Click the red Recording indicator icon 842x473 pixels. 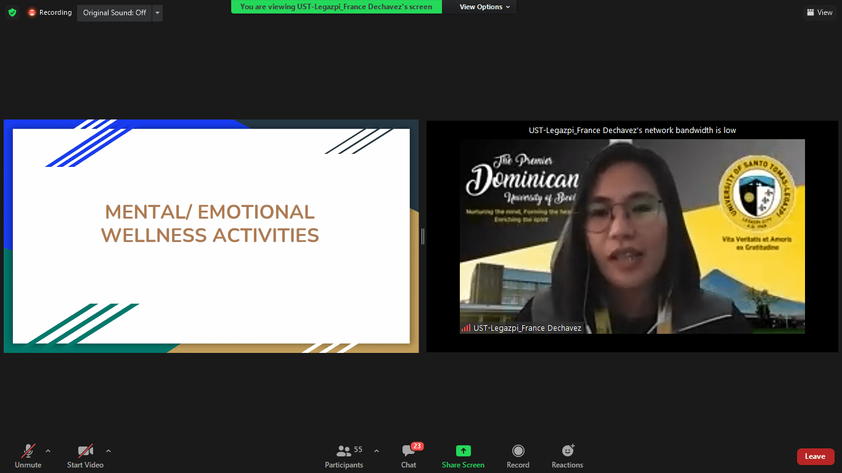point(32,12)
